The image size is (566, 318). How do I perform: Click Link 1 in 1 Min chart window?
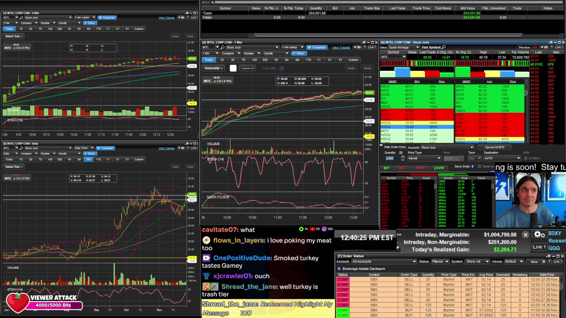coord(372,47)
